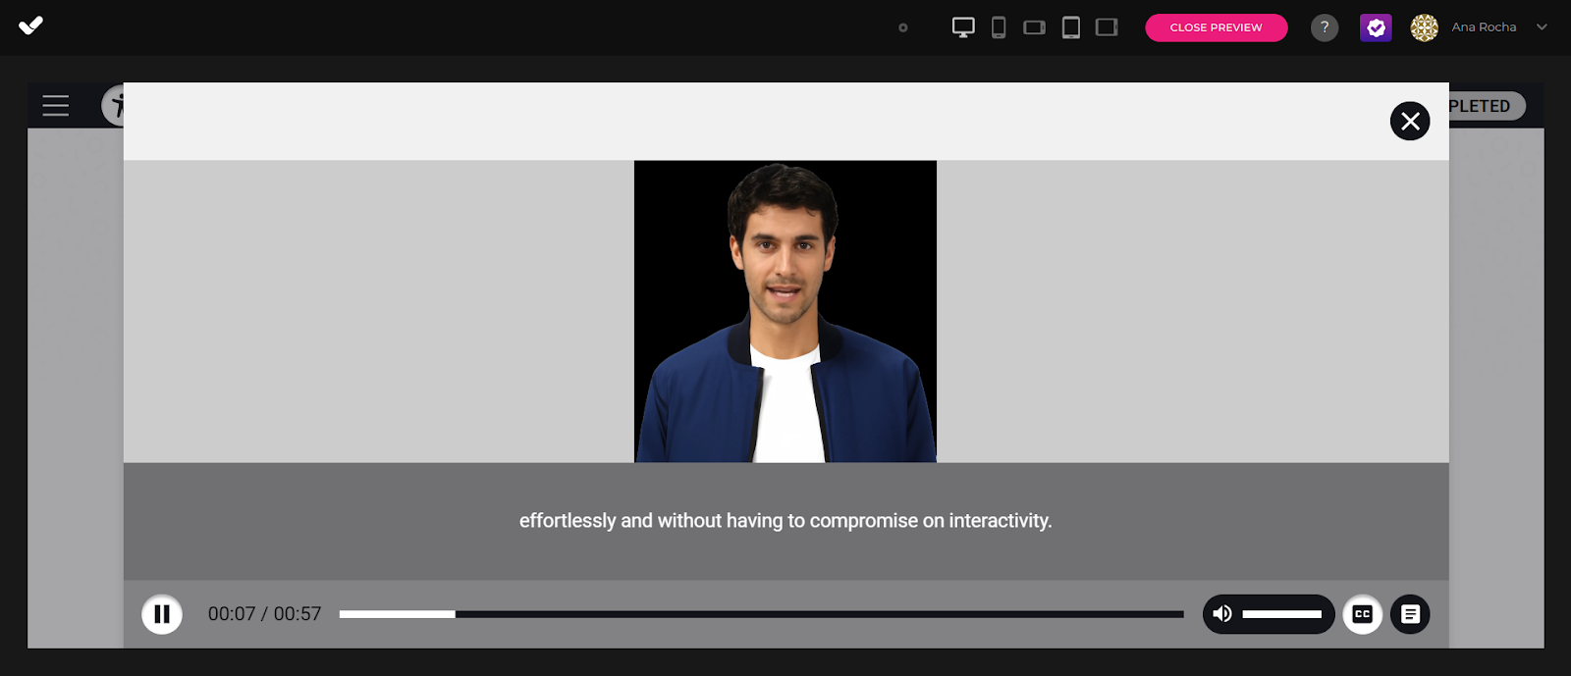This screenshot has height=676, width=1571.
Task: Switch to mobile landscape preview
Action: [1034, 27]
